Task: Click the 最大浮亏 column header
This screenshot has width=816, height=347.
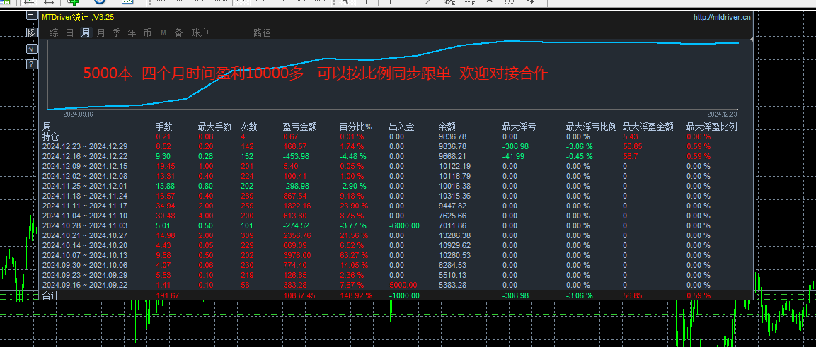Action: click(x=519, y=127)
